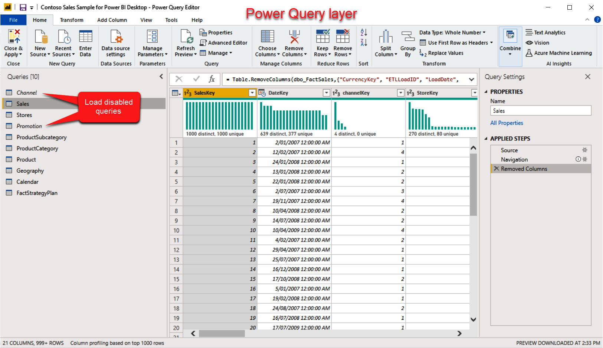
Task: Open the SalesKey column filter dropdown
Action: coord(252,93)
